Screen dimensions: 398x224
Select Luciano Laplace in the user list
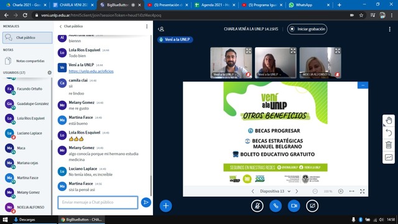tap(27, 134)
